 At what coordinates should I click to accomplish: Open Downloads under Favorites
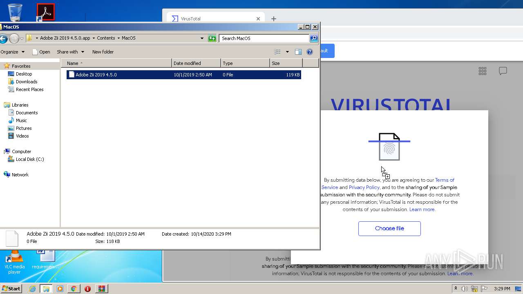click(27, 82)
